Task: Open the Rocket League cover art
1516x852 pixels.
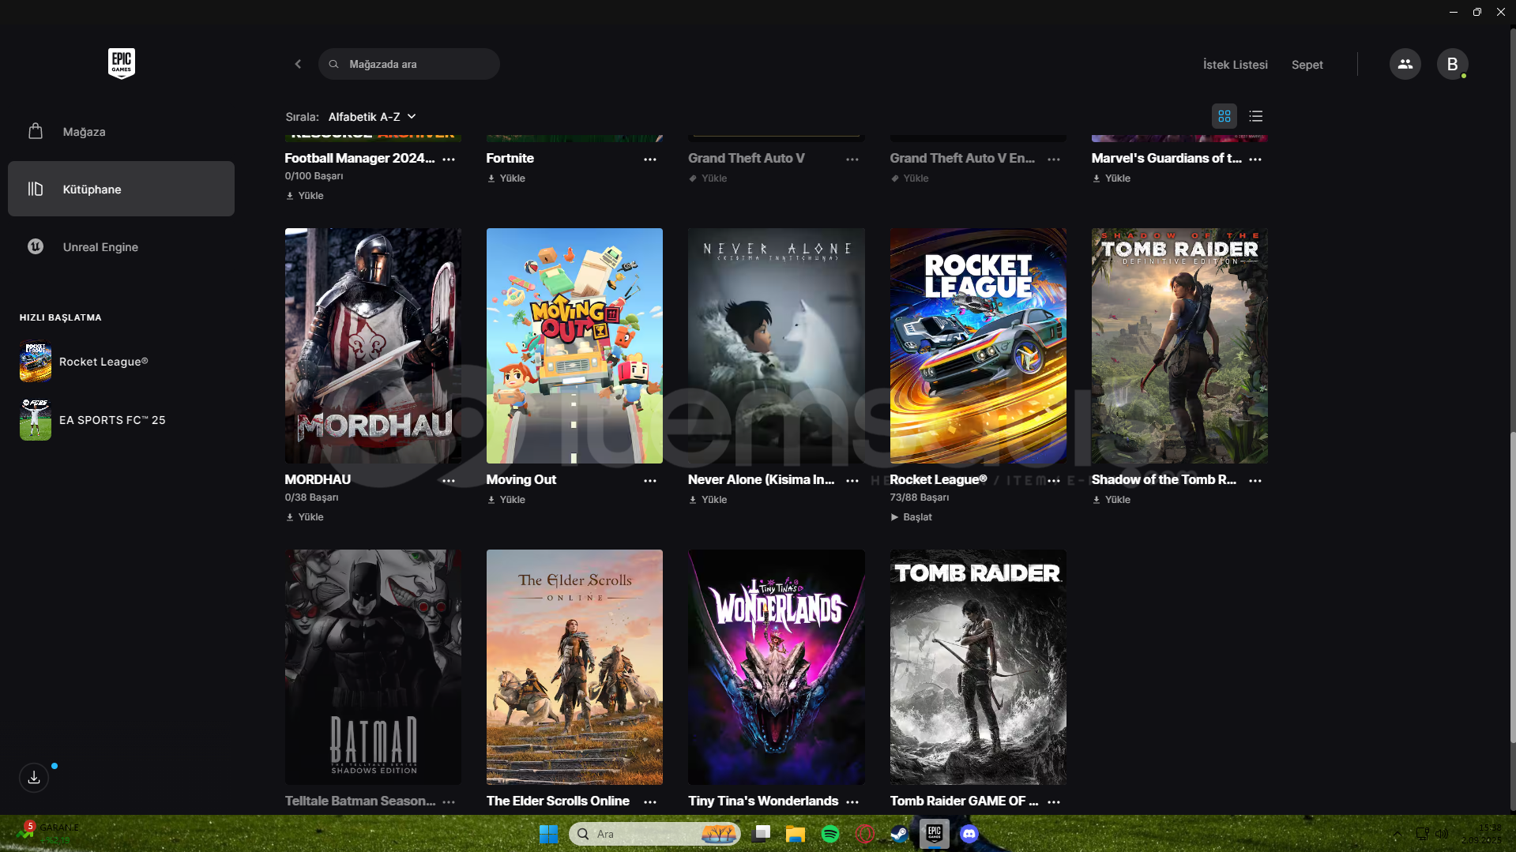Action: coord(978,346)
